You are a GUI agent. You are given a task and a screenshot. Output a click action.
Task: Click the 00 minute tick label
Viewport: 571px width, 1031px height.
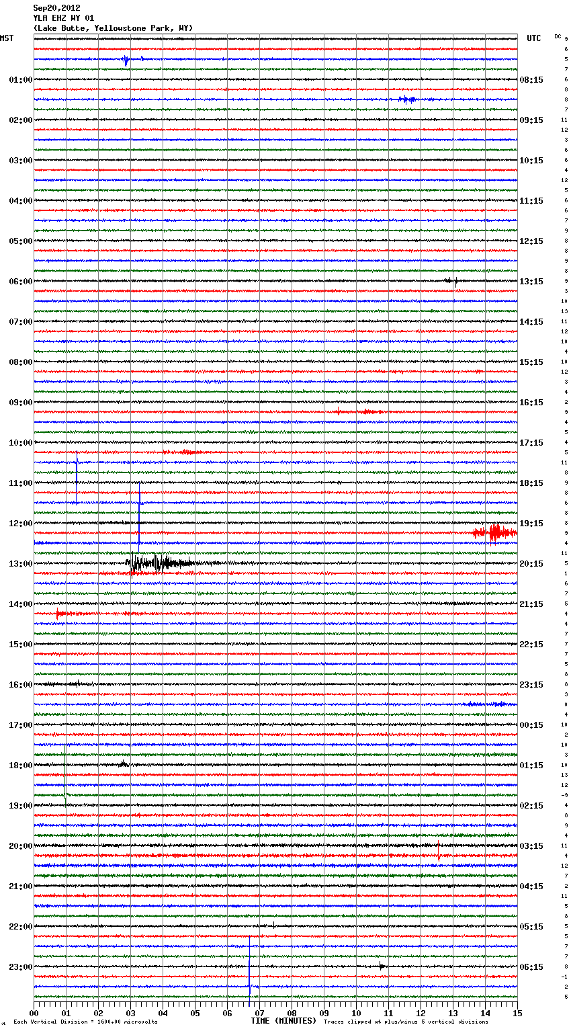[34, 1013]
